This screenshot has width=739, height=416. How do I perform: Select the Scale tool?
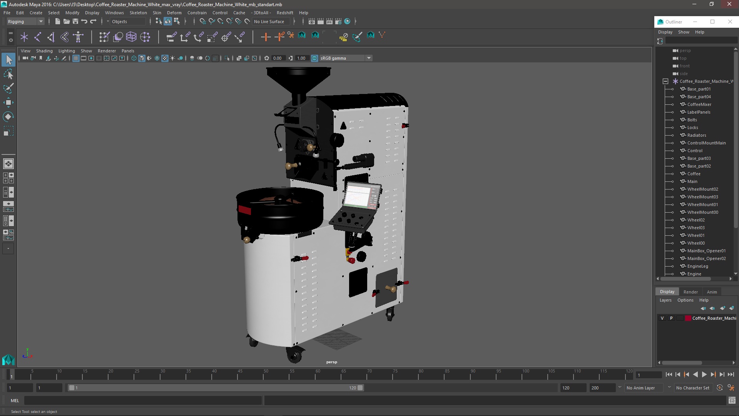click(8, 131)
